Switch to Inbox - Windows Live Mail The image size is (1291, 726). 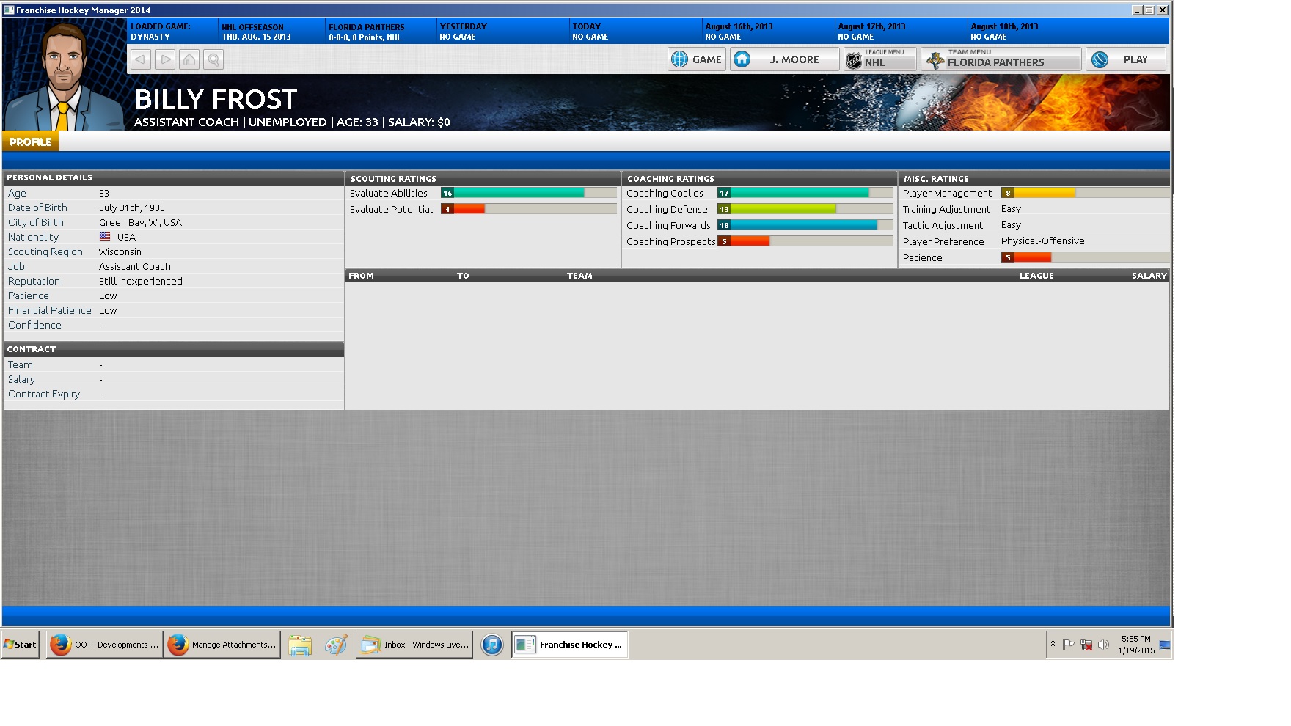tap(414, 645)
